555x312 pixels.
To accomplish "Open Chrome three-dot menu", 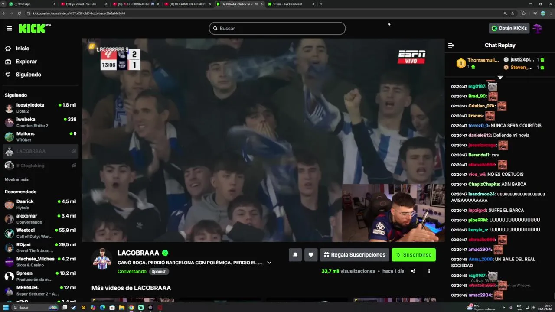I will pyautogui.click(x=551, y=13).
